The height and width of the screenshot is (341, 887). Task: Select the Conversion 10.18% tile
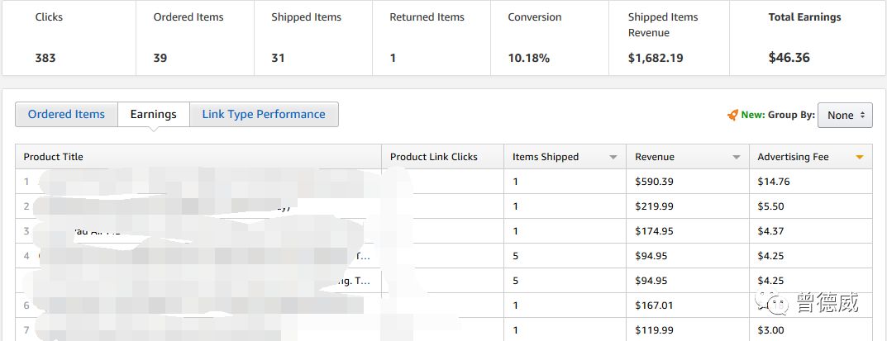(550, 38)
